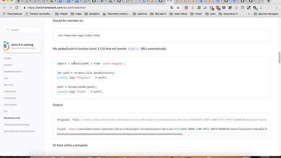This screenshot has height=158, width=281.
Task: Click the frame-capture extension icon
Action: [242, 8]
